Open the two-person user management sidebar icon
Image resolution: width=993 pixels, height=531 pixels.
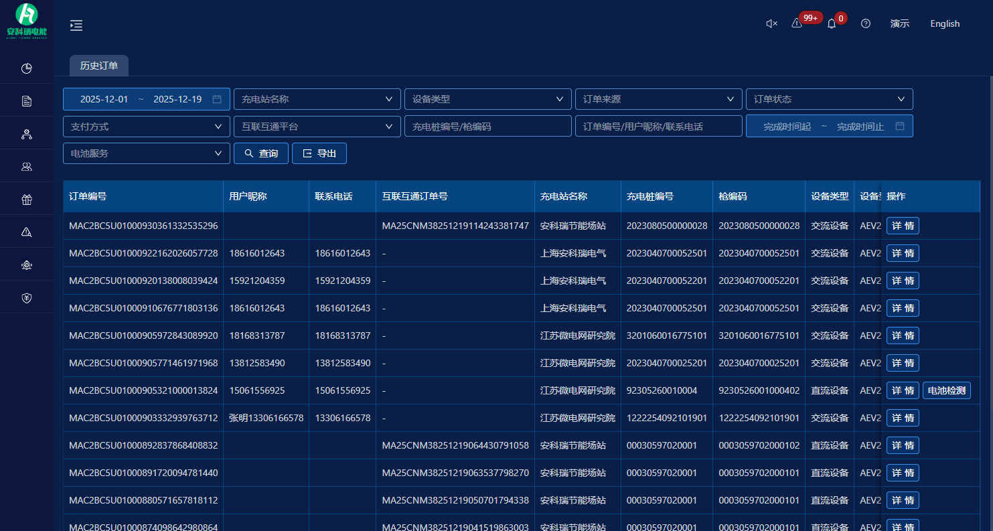[x=27, y=167]
